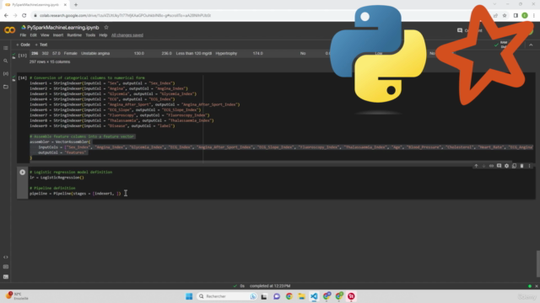Click the 'lr = LogisticRegression()' code line
Viewport: 540px width, 303px height.
click(57, 178)
